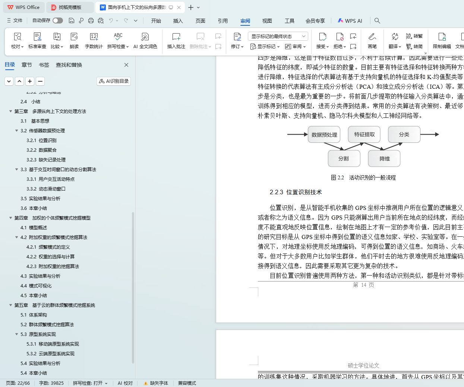The image size is (464, 387).
Task: Close the navigation pane
Action: pos(126,65)
